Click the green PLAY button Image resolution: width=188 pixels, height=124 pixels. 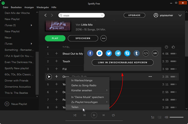coord(55,38)
